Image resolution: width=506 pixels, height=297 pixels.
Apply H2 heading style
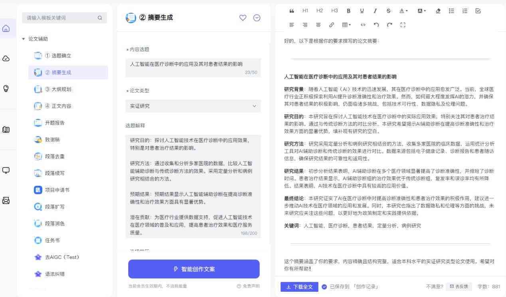coord(320,11)
